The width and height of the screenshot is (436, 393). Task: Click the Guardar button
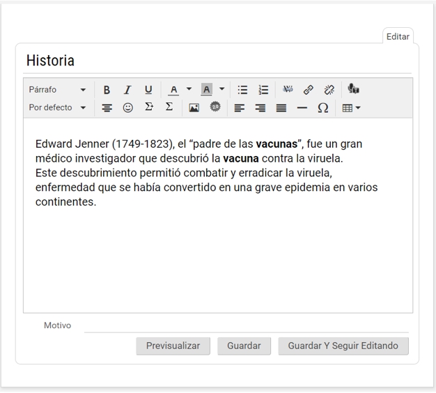click(x=244, y=346)
